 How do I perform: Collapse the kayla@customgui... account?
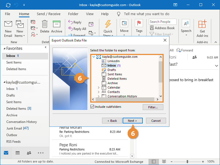pos(4,82)
